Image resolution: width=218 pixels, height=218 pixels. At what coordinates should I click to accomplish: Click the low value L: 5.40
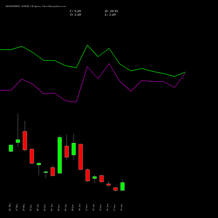pyautogui.click(x=110, y=15)
